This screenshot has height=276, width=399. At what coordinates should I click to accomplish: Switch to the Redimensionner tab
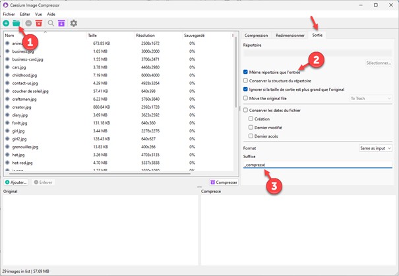pos(290,36)
